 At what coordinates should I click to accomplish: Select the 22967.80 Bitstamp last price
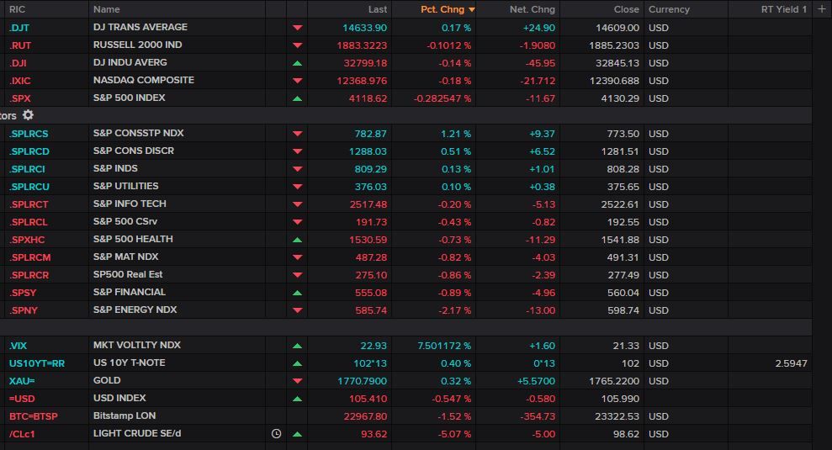coord(365,416)
